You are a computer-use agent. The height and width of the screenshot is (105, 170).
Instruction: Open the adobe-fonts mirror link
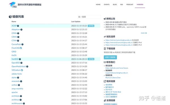(17, 74)
